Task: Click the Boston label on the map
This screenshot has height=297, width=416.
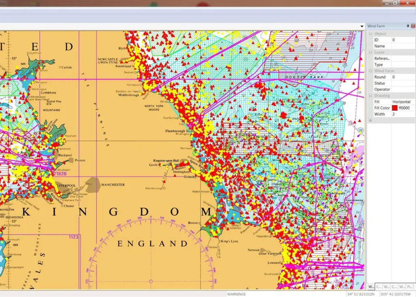Action: click(193, 223)
